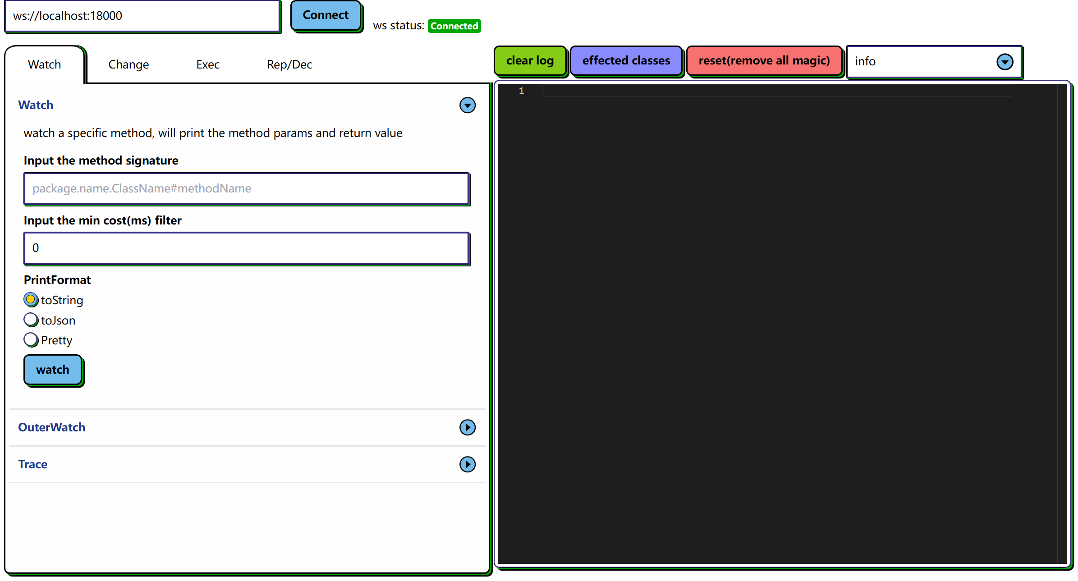
Task: Switch to the Exec tab
Action: point(207,64)
